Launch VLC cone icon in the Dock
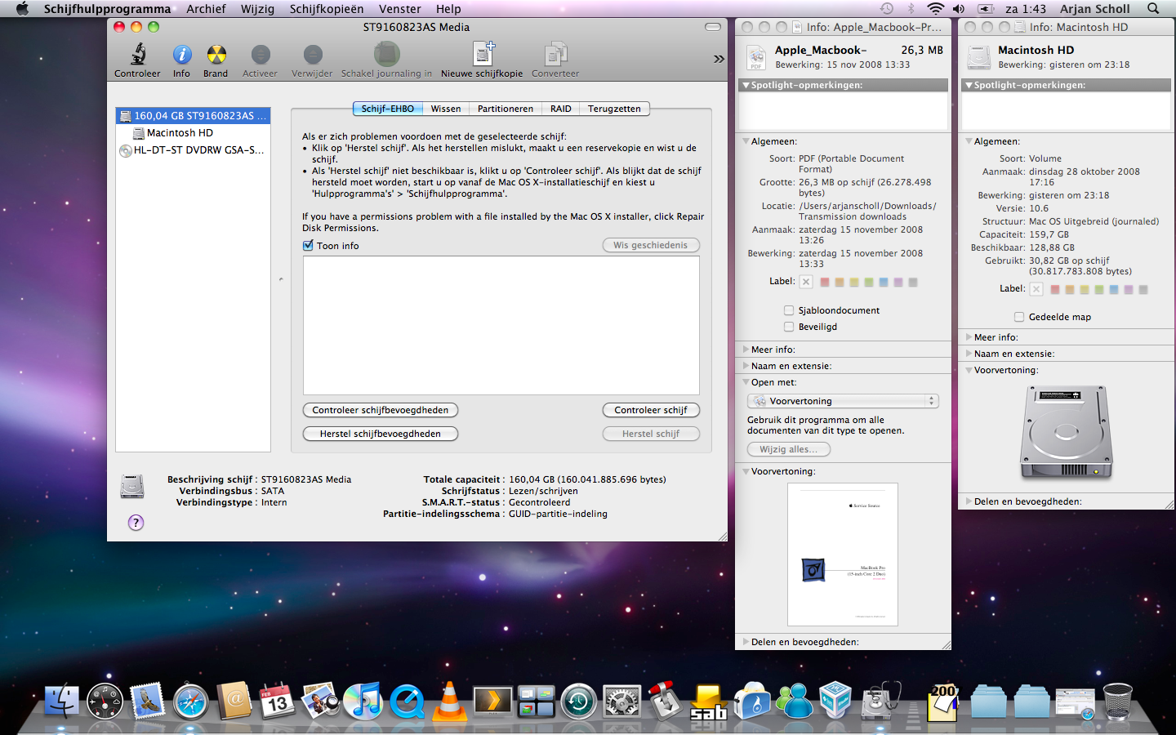Image resolution: width=1176 pixels, height=735 pixels. (449, 701)
